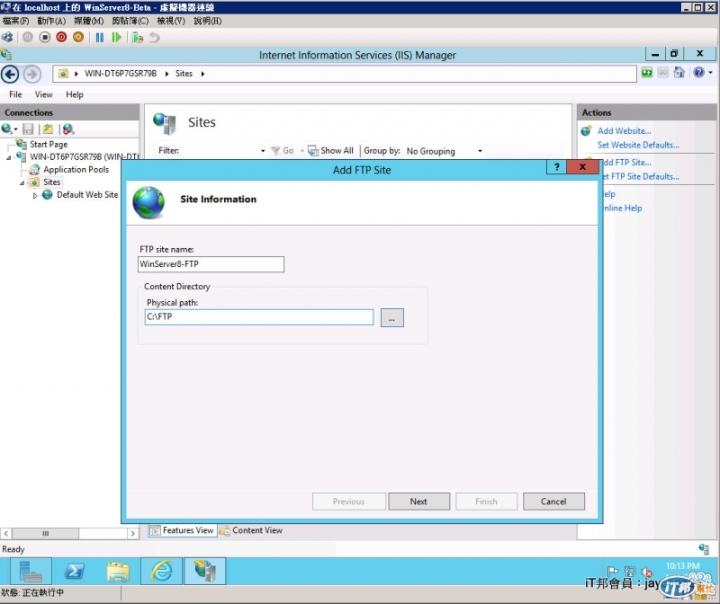Open File Explorer from taskbar
The height and width of the screenshot is (604, 720).
coord(118,572)
